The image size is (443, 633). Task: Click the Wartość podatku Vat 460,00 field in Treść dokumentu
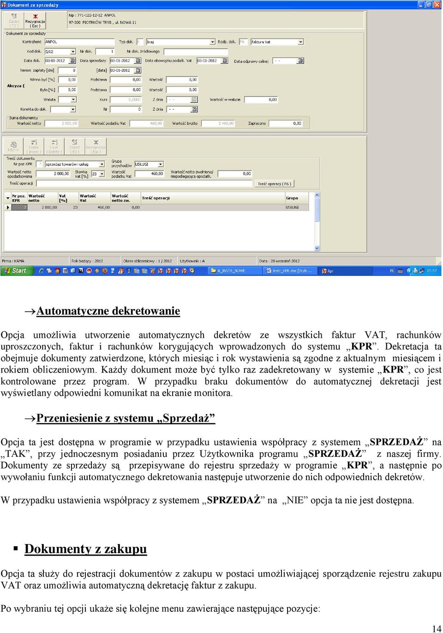(x=150, y=174)
